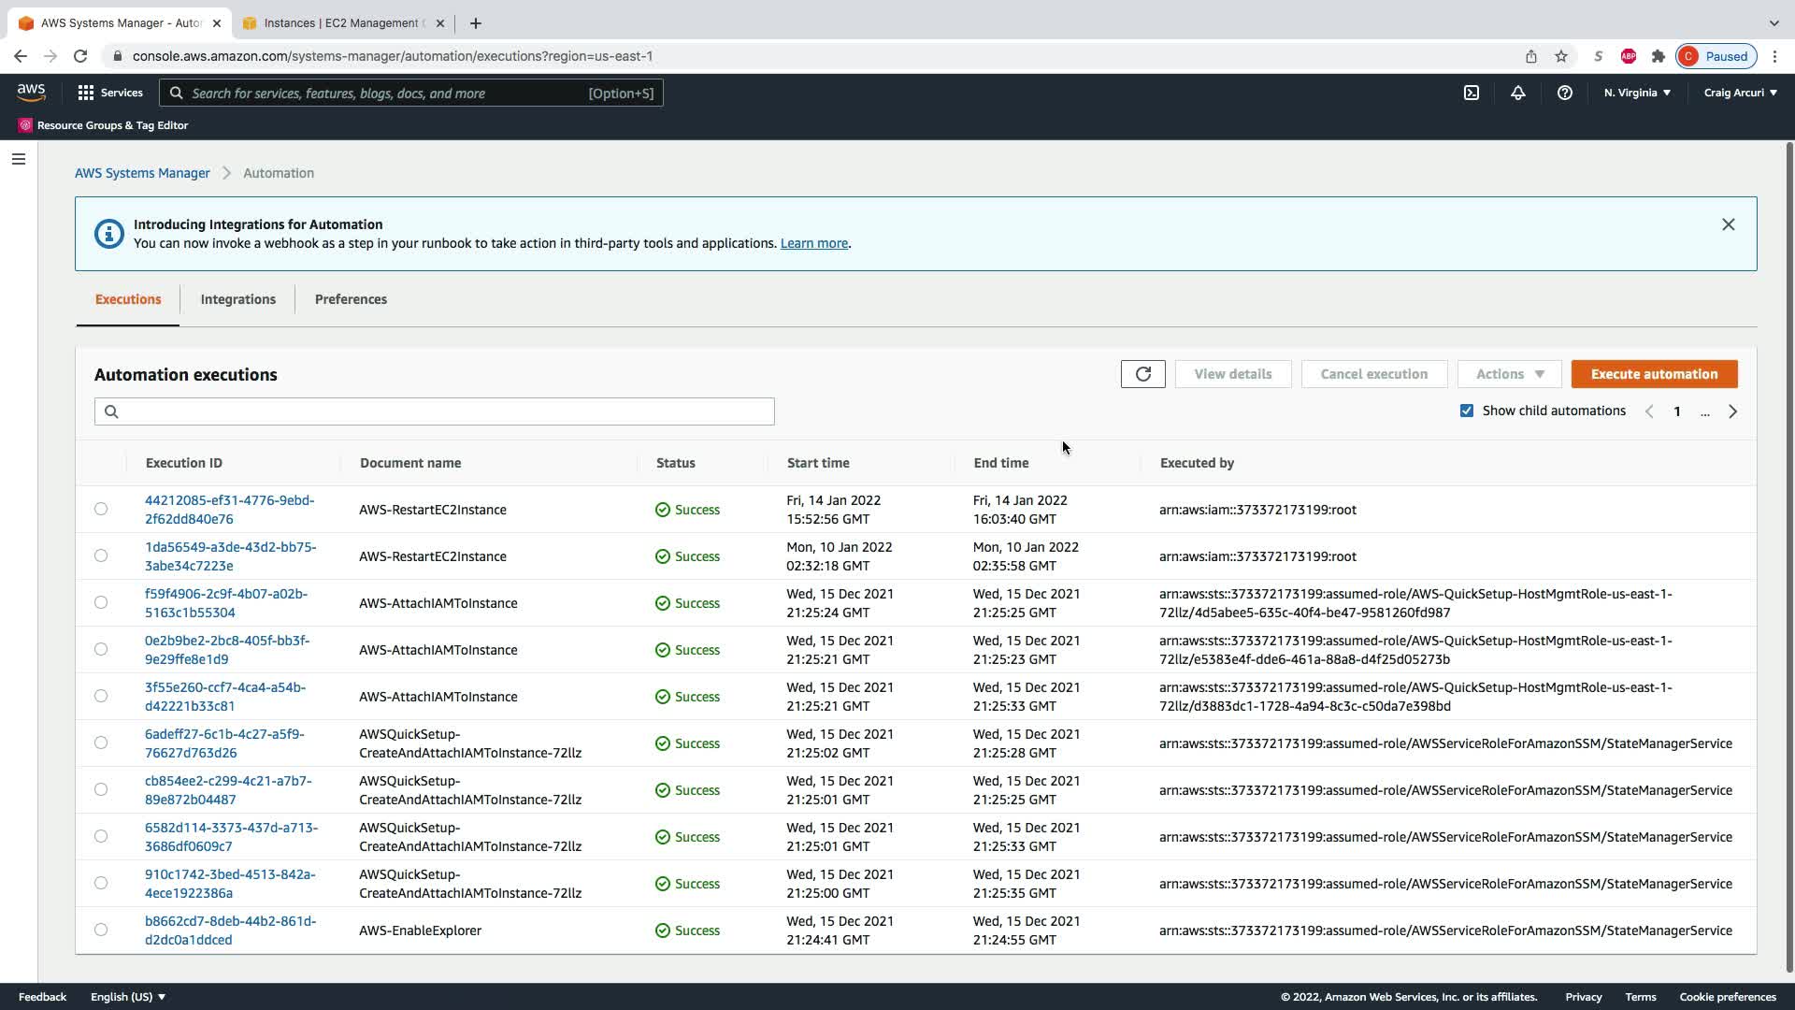Select the AWS-EnableExplorer execution radio button
Image resolution: width=1795 pixels, height=1010 pixels.
point(101,930)
